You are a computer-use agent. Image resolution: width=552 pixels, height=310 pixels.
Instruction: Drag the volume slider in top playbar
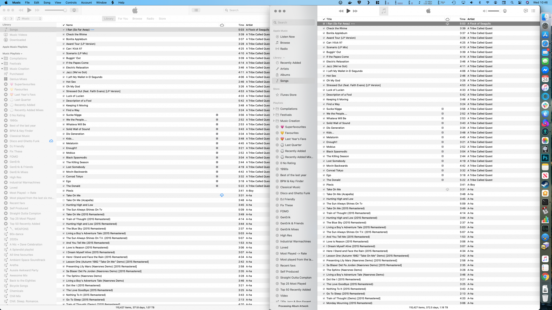tap(499, 11)
